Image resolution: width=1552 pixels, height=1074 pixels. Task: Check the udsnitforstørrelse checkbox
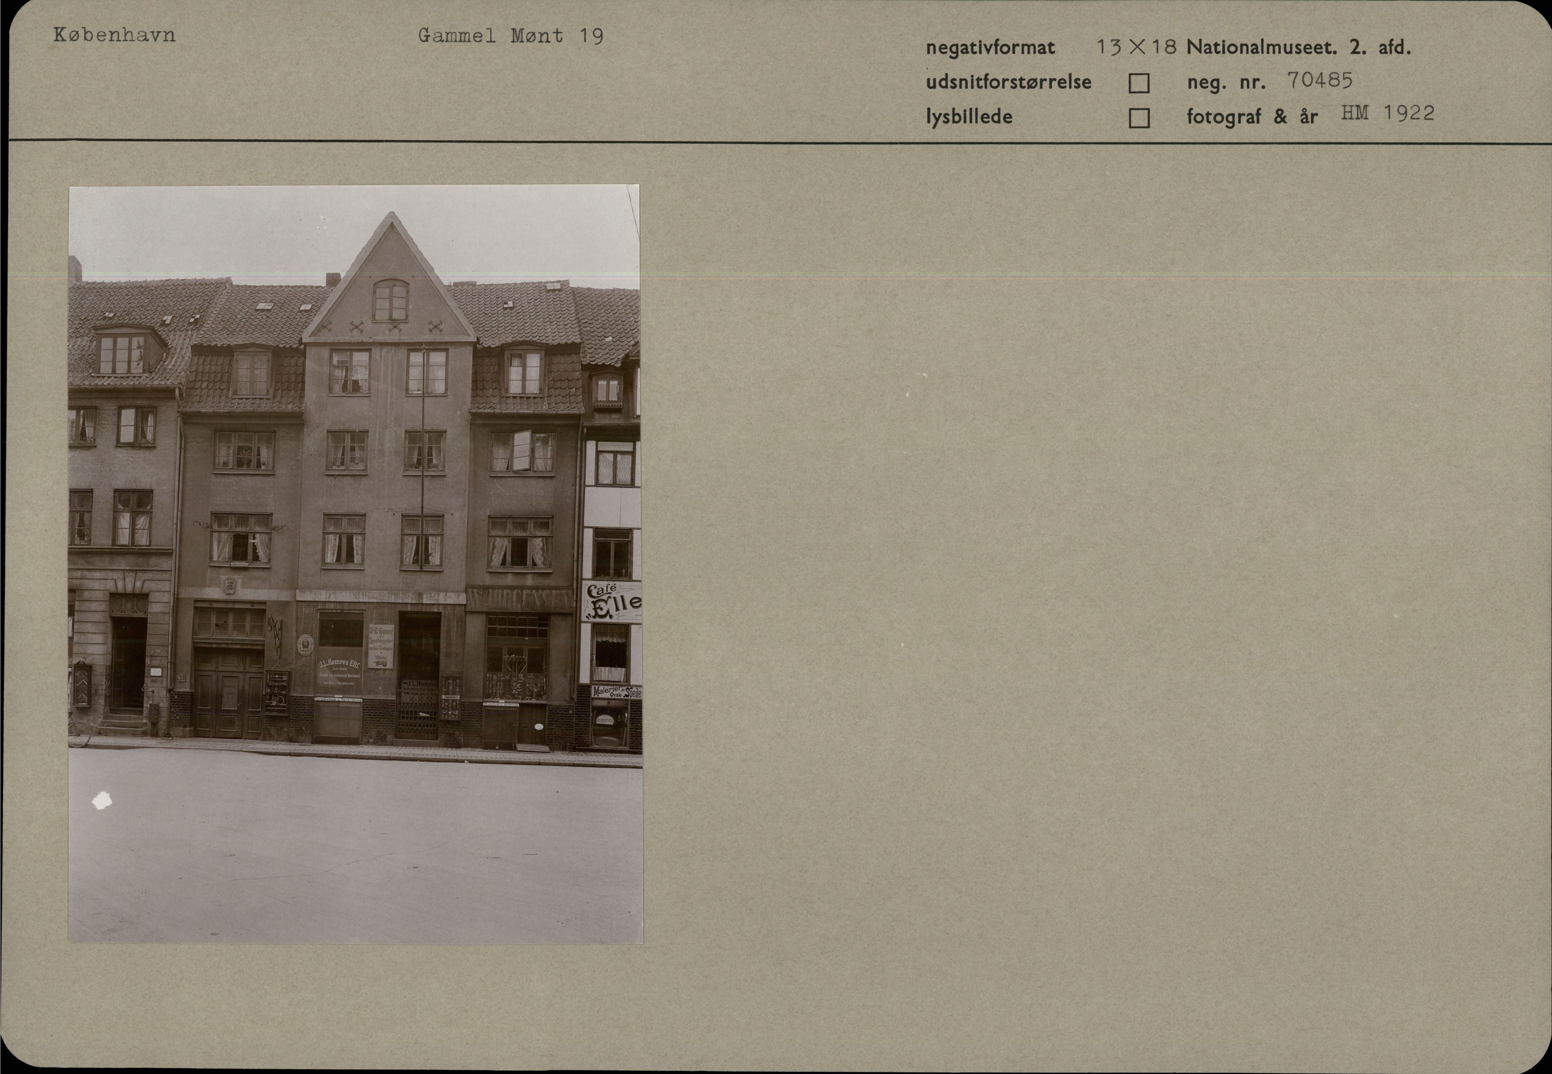click(x=1139, y=84)
